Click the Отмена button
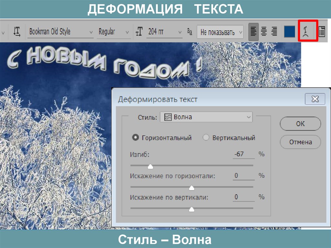This screenshot has height=248, width=331. [300, 142]
